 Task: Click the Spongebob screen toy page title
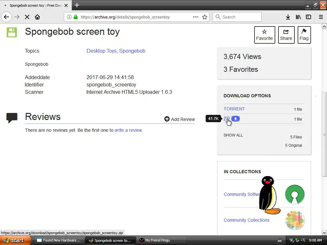pyautogui.click(x=72, y=32)
